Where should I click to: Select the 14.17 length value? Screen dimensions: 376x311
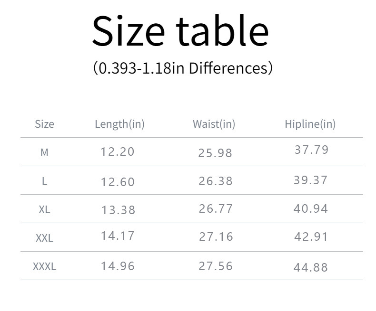118,236
